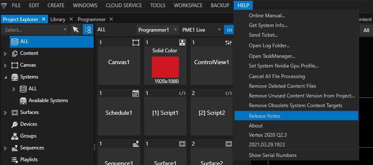Expand the Surfaces tree node
373x165 pixels.
(x=5, y=113)
